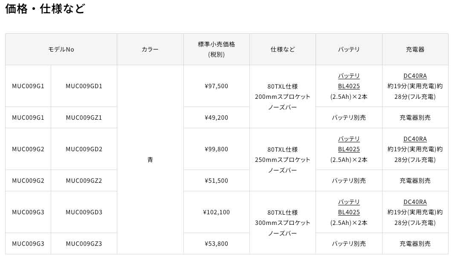
Task: Open the DC40RA charger link for MUC009GD2
Action: [415, 139]
